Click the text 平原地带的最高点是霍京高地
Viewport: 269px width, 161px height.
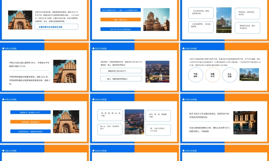[30, 80]
